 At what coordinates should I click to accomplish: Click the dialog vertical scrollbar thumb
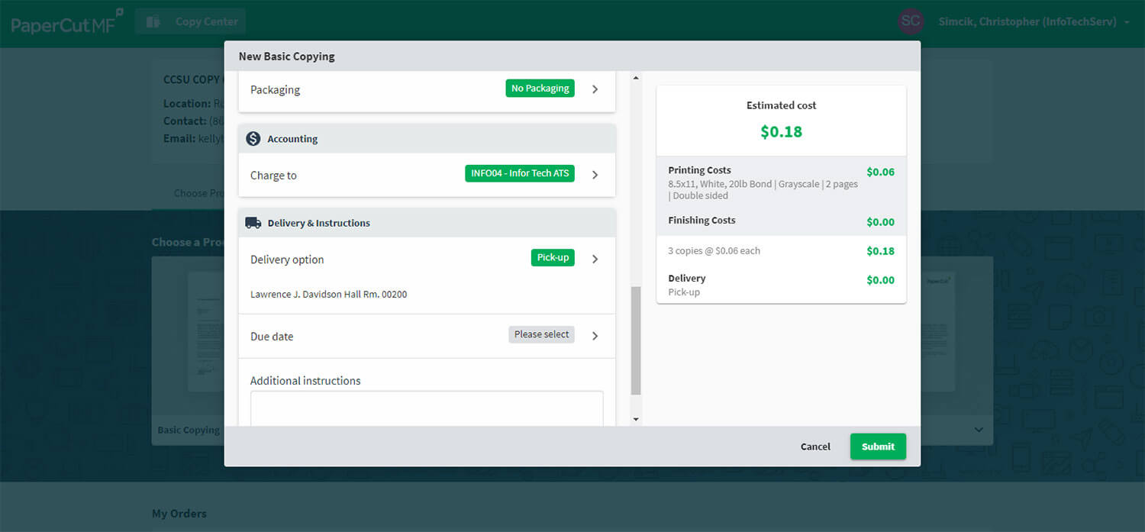point(636,340)
